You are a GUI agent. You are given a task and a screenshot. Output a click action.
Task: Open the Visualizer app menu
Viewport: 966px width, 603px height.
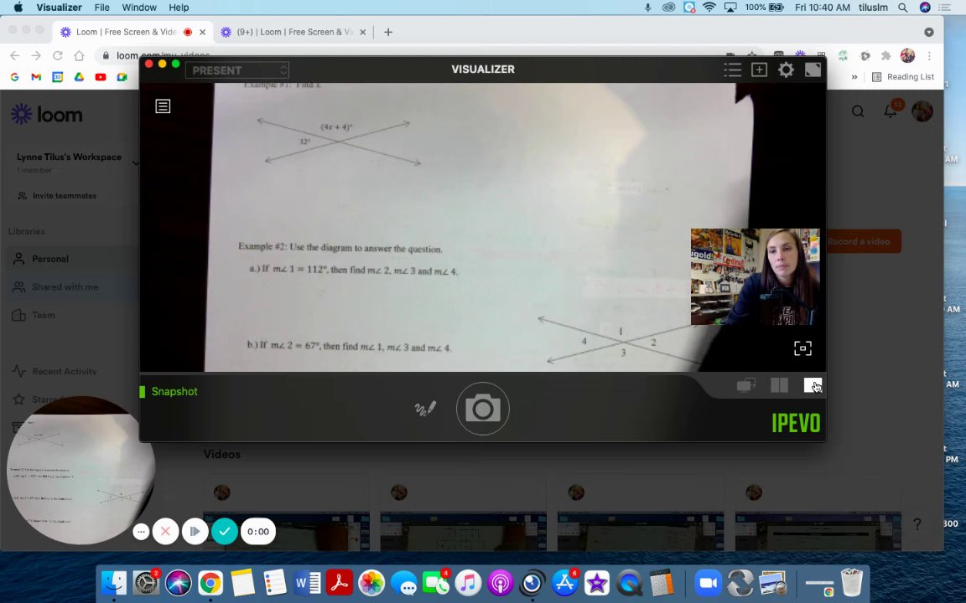click(x=60, y=8)
